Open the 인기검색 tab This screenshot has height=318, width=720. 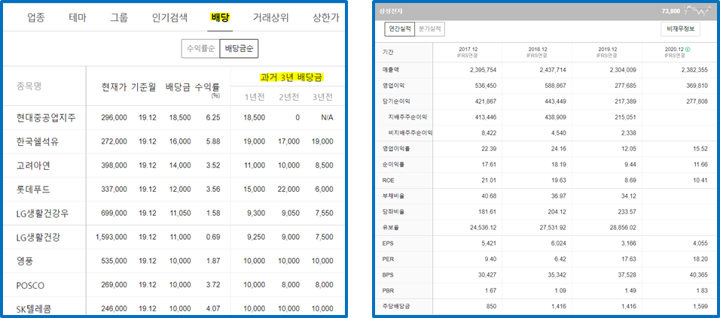point(170,18)
